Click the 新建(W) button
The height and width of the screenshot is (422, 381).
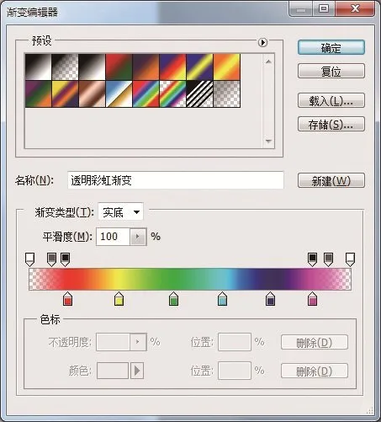(331, 180)
